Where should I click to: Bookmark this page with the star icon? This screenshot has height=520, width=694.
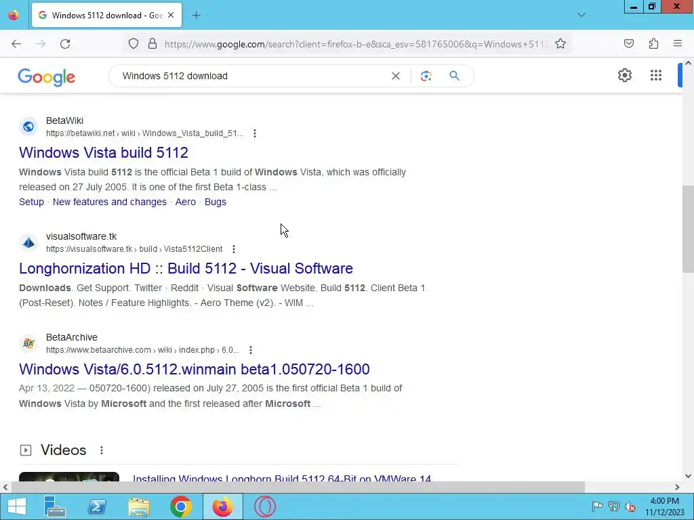(560, 44)
